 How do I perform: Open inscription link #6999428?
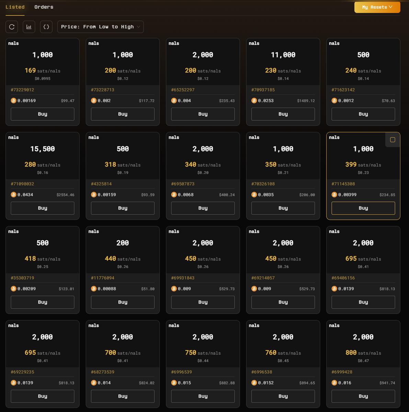[342, 372]
